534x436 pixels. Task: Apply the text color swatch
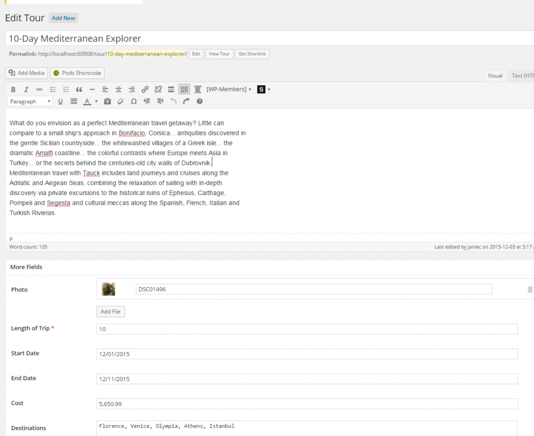point(88,101)
